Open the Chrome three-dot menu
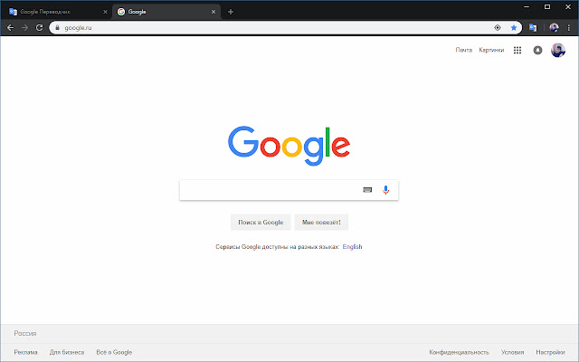Image resolution: width=579 pixels, height=362 pixels. tap(569, 28)
